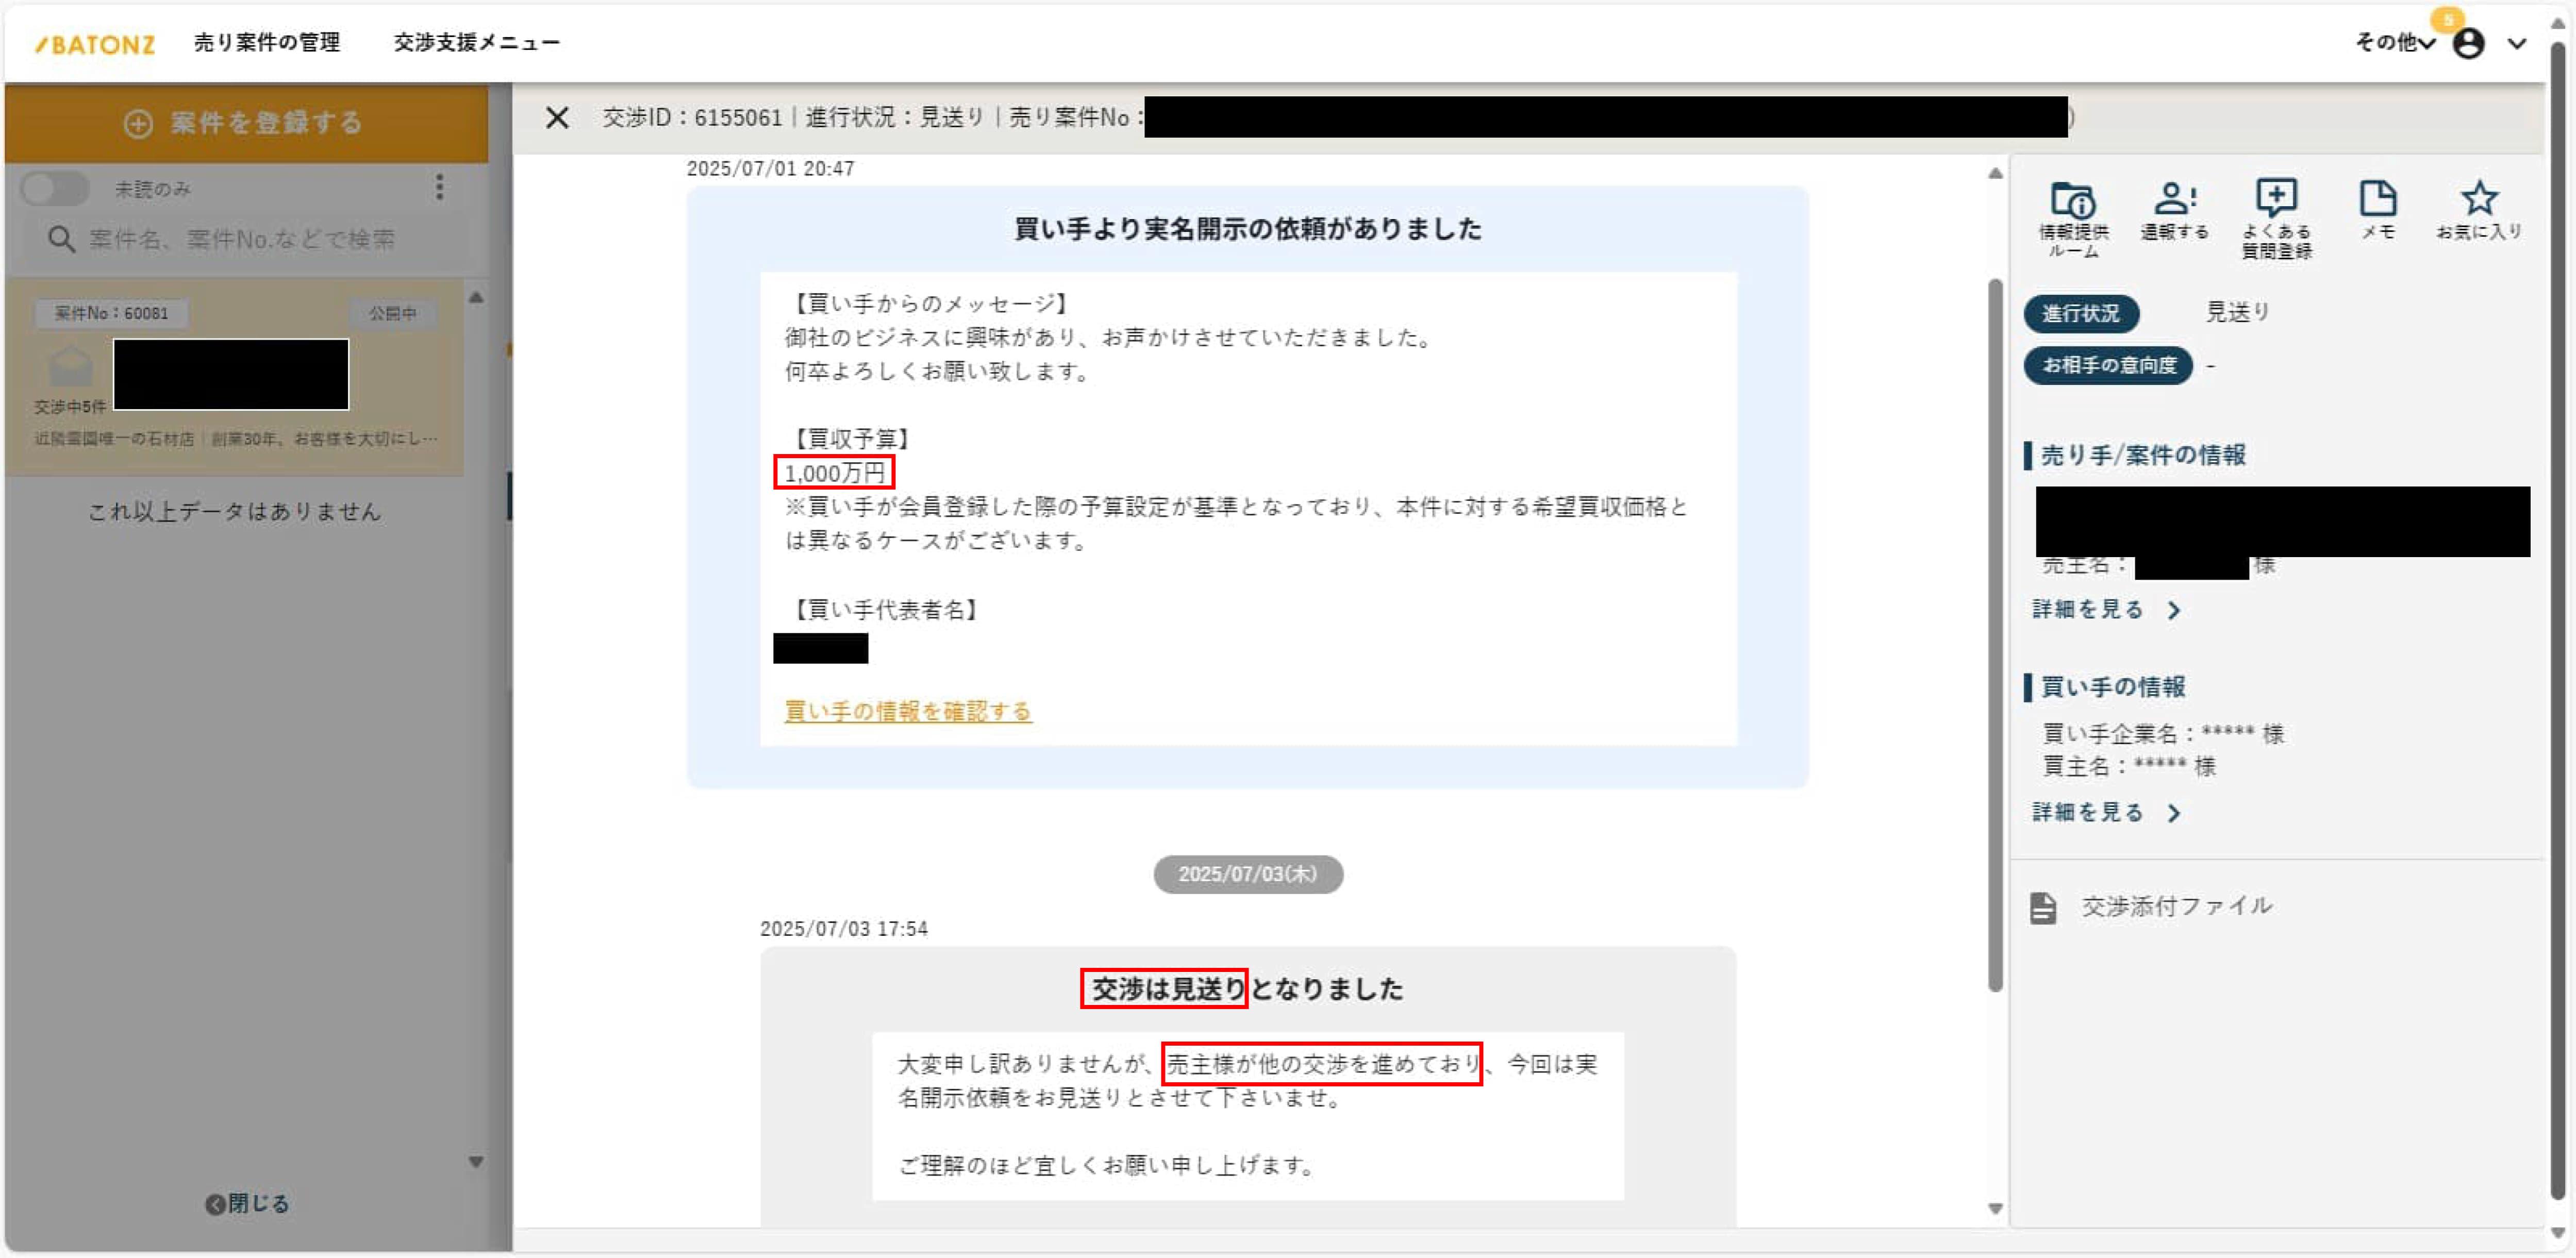The width and height of the screenshot is (2576, 1258).
Task: Close the negotiation panel with X icon
Action: pos(557,118)
